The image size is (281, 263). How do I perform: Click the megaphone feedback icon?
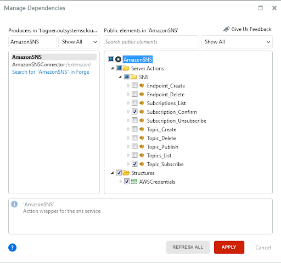(227, 29)
